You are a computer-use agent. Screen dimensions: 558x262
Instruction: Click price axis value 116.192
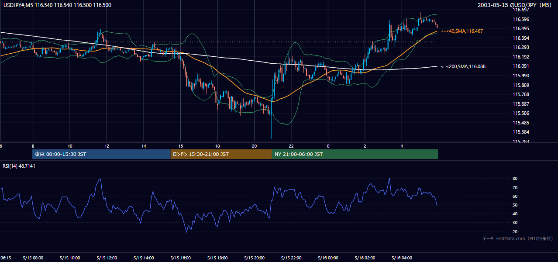click(x=520, y=57)
